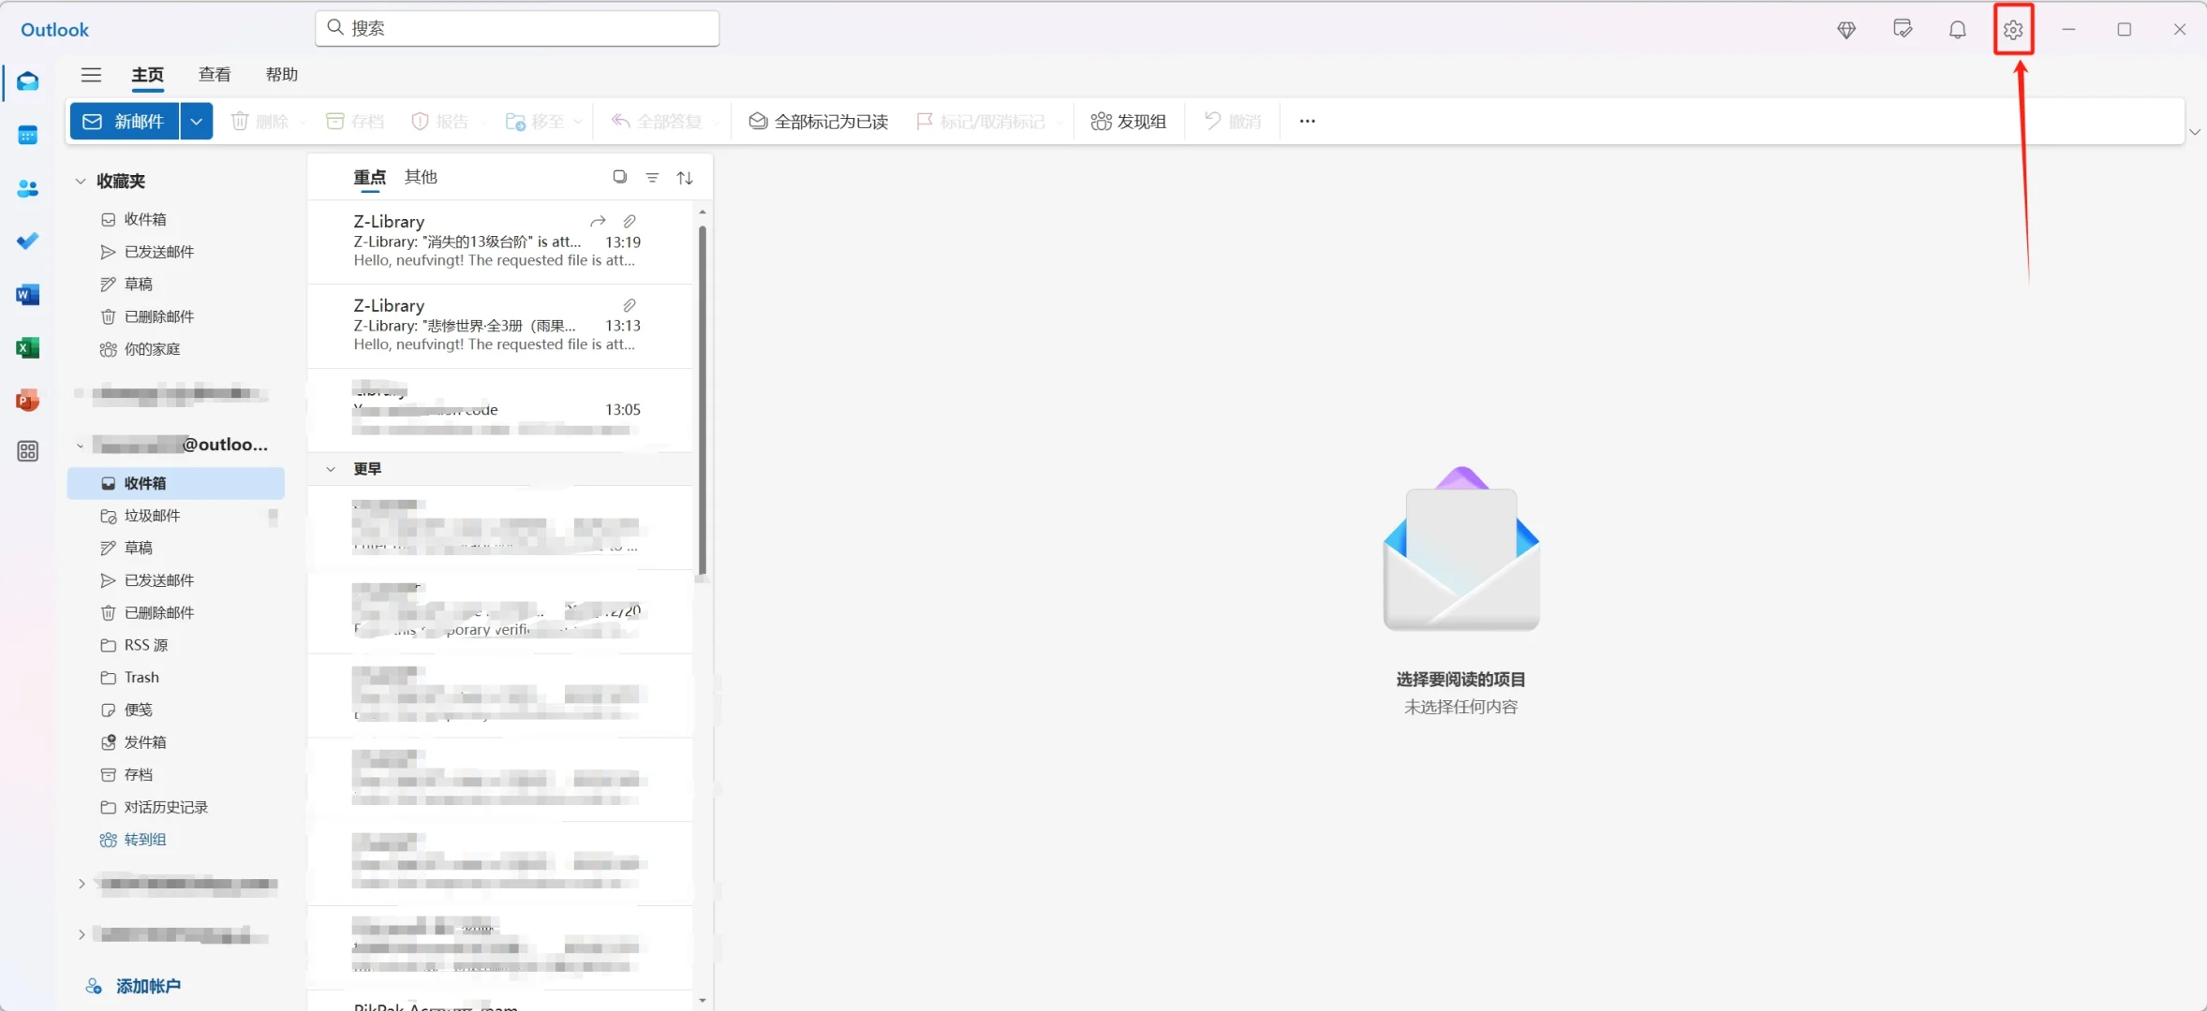
Task: Select highlighted 收件箱 under @outlook account
Action: pyautogui.click(x=176, y=483)
